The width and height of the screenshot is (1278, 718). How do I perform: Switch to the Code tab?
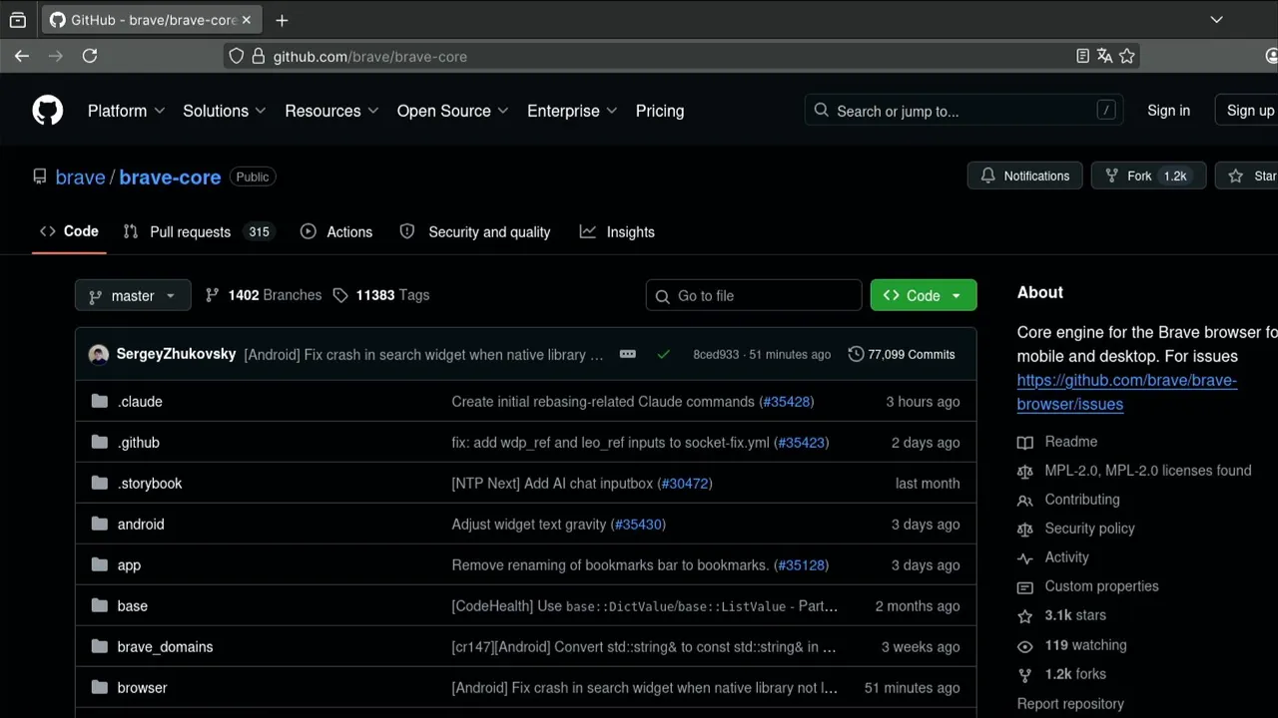69,231
